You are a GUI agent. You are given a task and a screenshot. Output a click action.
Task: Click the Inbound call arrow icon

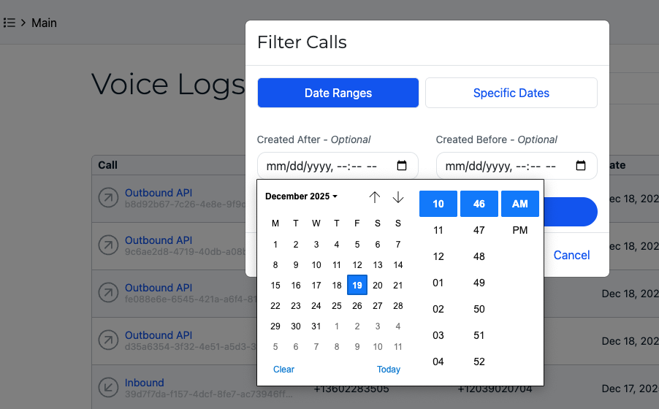tap(108, 389)
